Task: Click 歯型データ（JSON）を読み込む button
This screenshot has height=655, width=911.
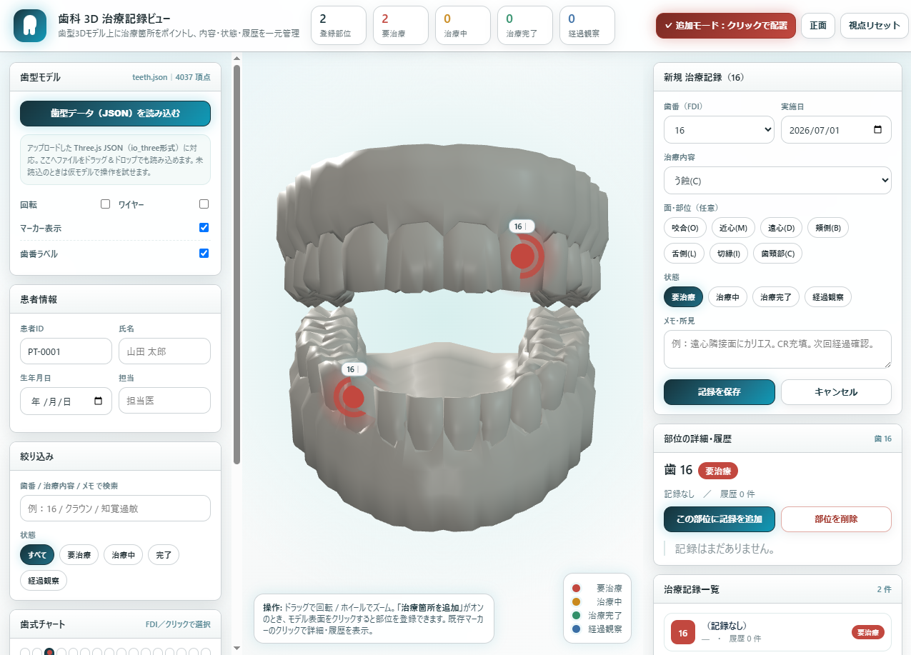Action: [x=115, y=114]
